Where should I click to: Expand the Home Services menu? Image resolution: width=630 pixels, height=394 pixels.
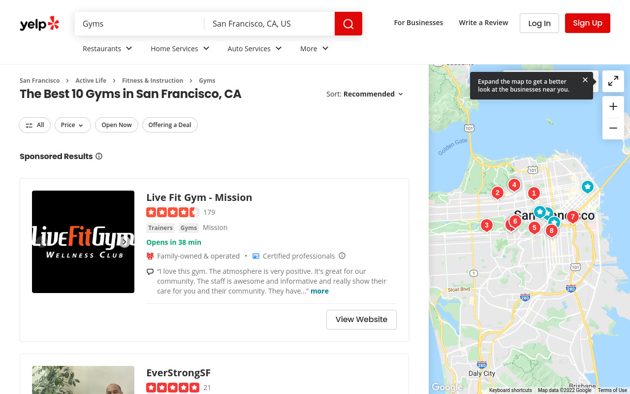pyautogui.click(x=180, y=48)
